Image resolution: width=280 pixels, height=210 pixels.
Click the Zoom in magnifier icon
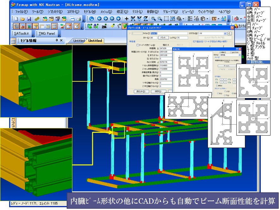[154, 19]
